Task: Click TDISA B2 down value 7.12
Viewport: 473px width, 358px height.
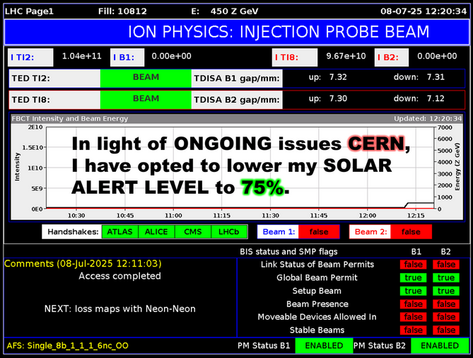Action: click(x=436, y=99)
